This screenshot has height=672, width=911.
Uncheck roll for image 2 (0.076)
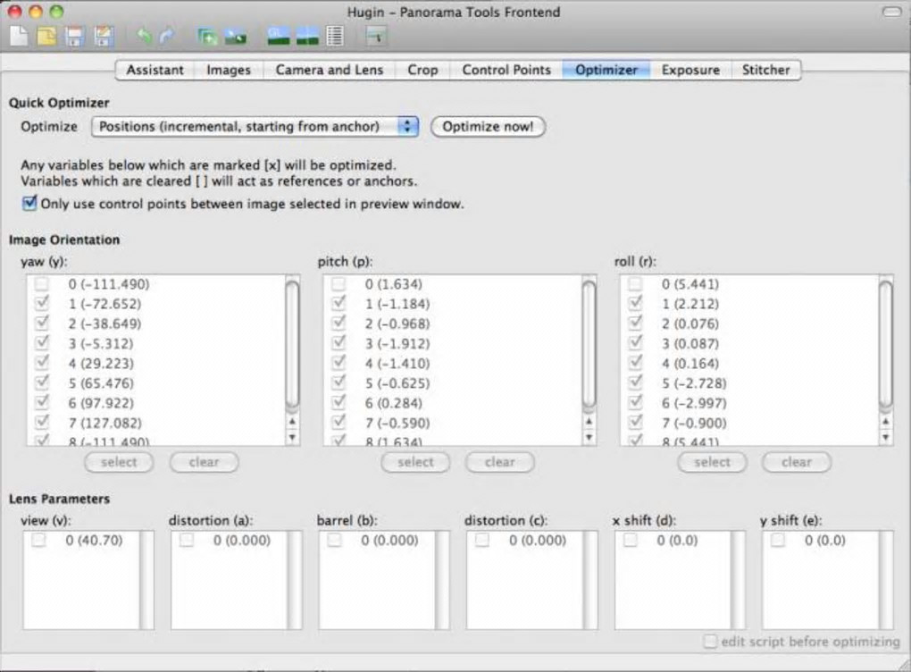coord(636,323)
